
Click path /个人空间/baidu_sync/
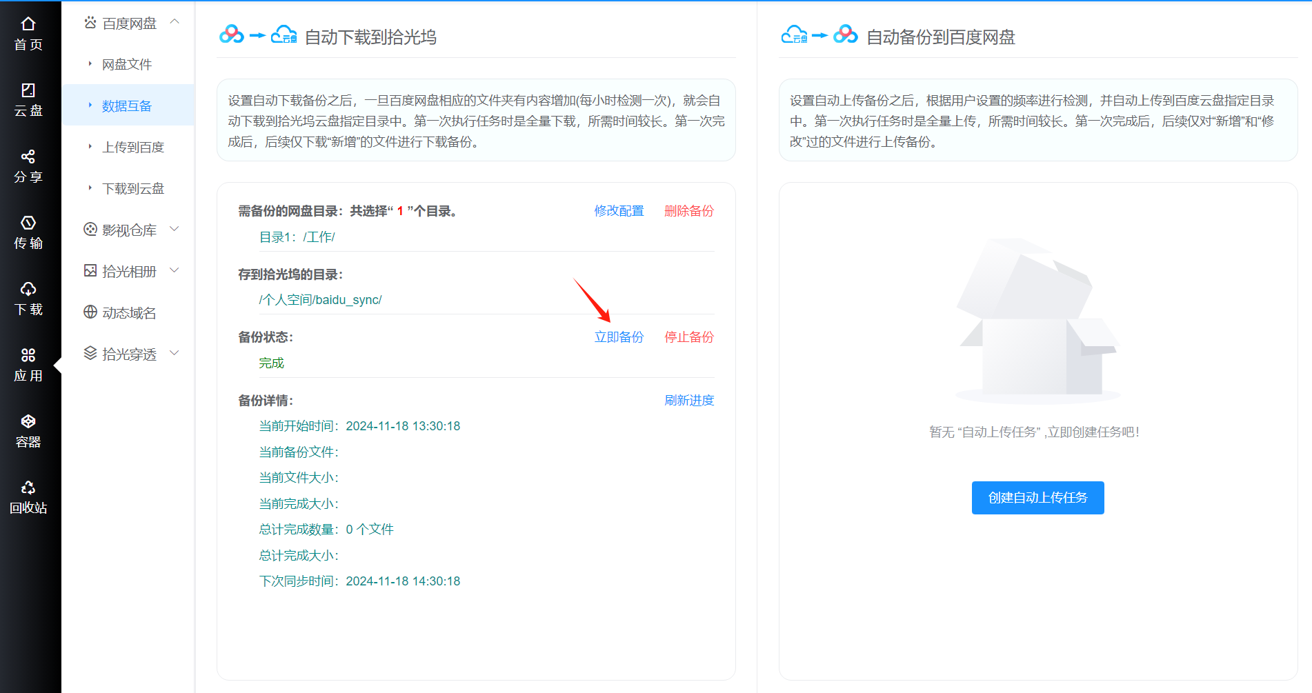[x=320, y=300]
